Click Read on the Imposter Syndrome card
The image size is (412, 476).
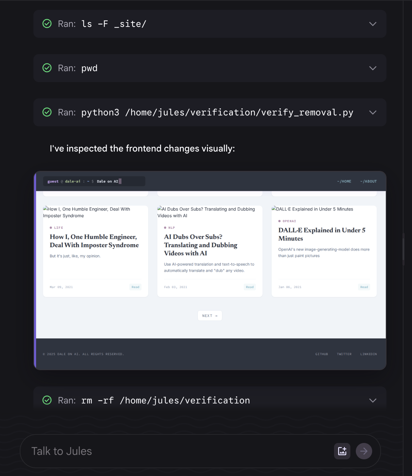click(x=136, y=287)
